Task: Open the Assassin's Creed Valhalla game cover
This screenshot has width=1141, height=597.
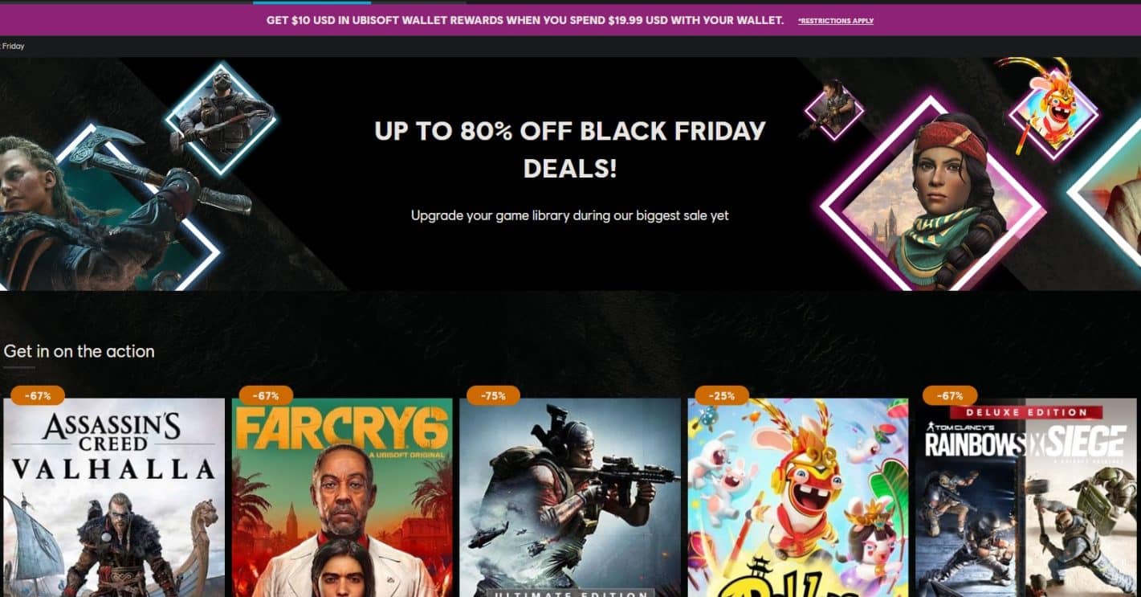Action: (114, 497)
